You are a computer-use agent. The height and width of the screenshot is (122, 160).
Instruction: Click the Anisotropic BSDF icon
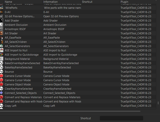coord(2,29)
